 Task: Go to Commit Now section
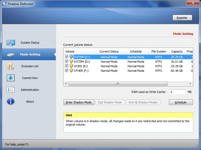tap(29, 78)
